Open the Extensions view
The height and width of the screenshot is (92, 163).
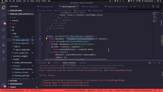(x=3, y=37)
